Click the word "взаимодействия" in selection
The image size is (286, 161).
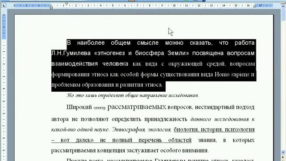click(75, 64)
